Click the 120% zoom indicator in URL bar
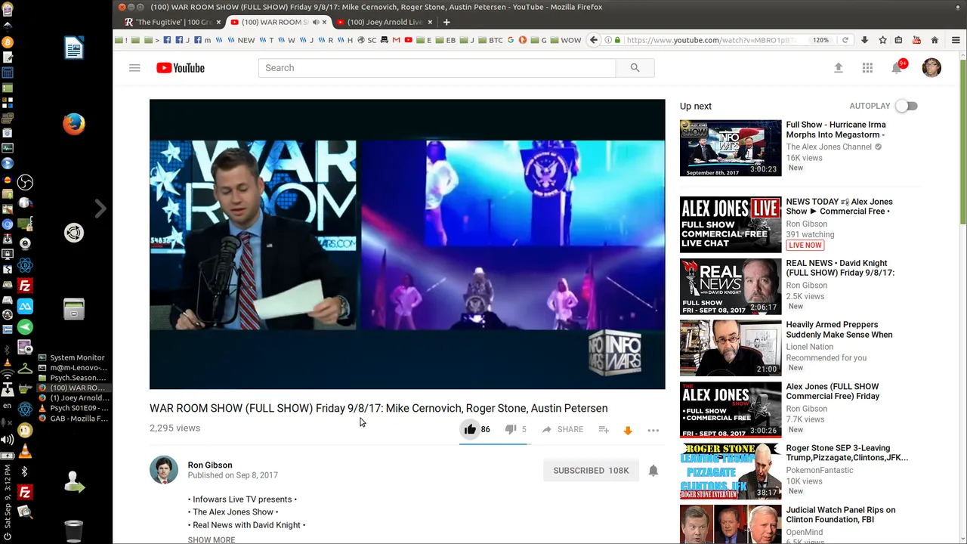This screenshot has height=544, width=967. (820, 40)
